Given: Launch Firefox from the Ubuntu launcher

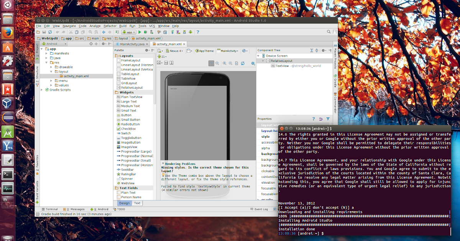Looking at the screenshot, I should coord(8,33).
